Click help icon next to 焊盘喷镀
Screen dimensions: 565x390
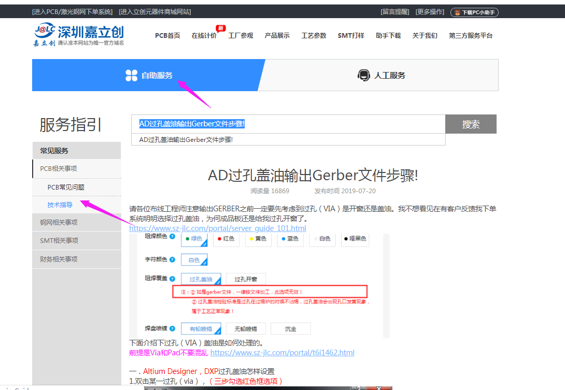click(172, 329)
